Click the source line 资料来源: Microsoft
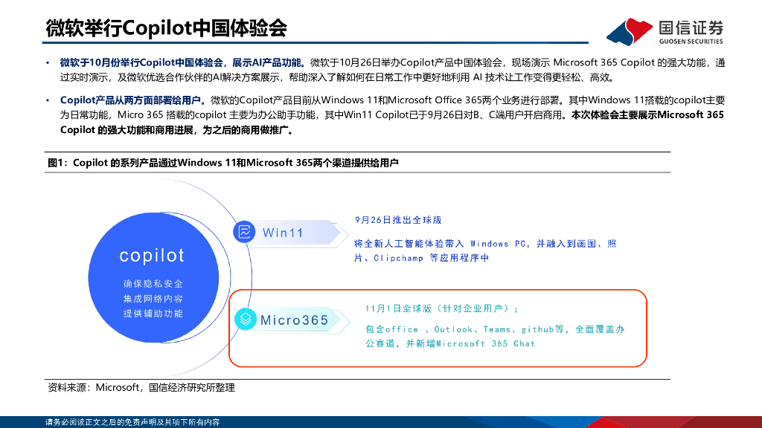The height and width of the screenshot is (428, 762). [x=141, y=388]
